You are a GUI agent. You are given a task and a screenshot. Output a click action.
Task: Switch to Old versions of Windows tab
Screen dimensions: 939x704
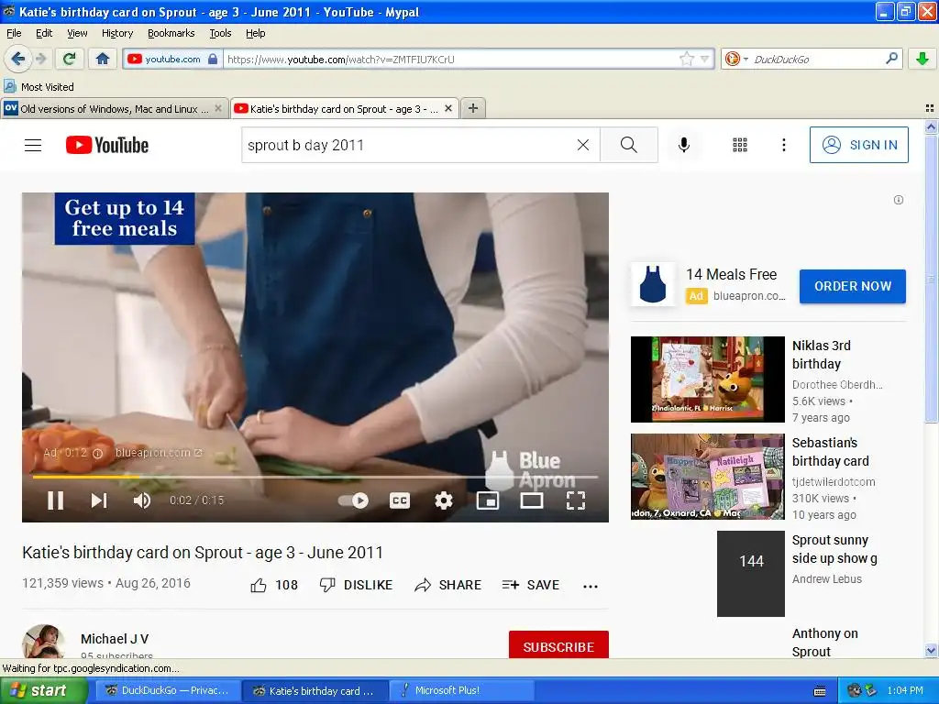click(x=115, y=108)
